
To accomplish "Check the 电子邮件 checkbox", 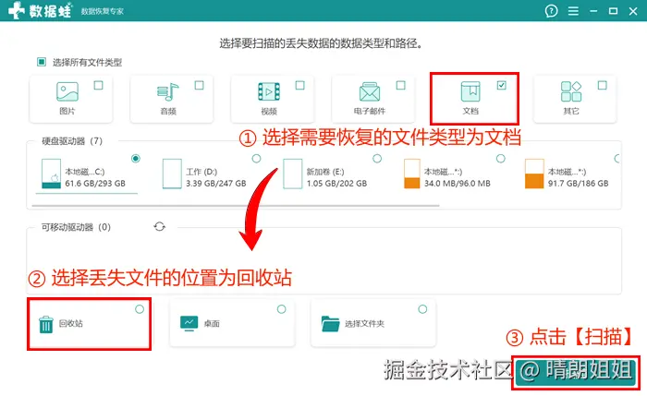I will (x=400, y=85).
